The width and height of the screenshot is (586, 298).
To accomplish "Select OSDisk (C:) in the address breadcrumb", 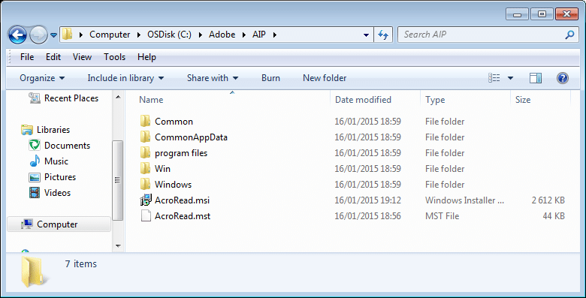I will coord(169,35).
